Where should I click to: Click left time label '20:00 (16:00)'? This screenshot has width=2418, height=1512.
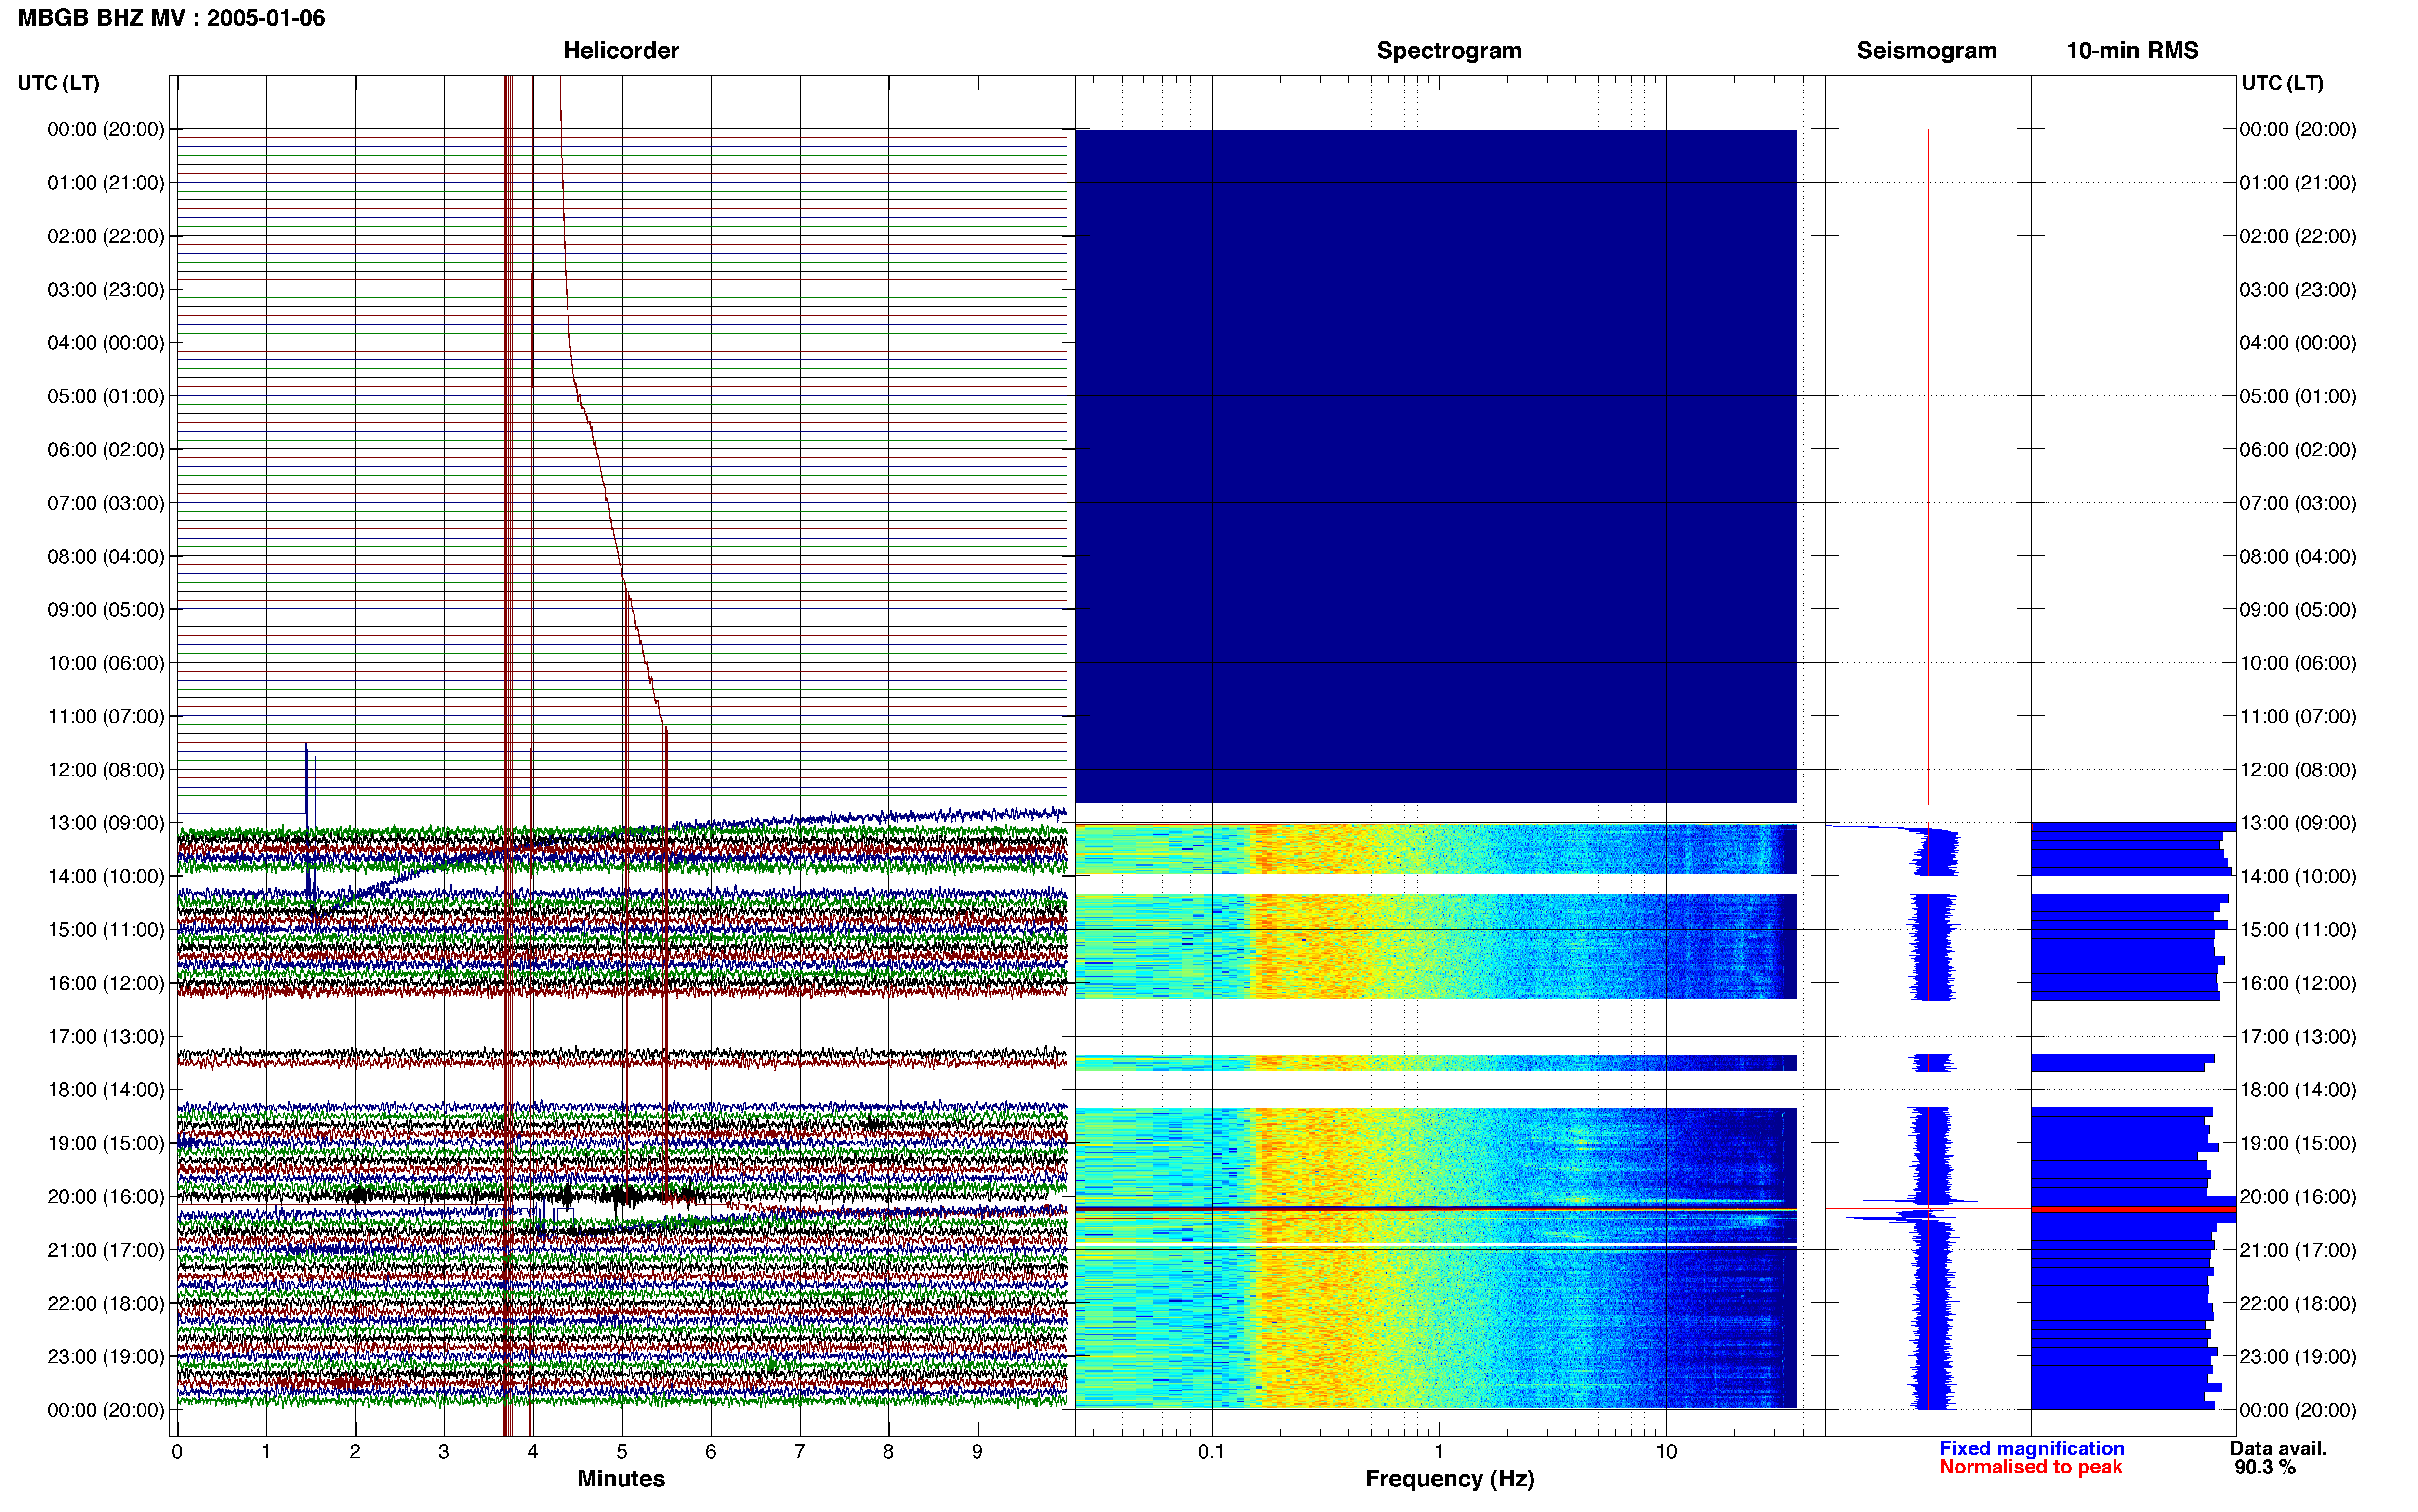(105, 1196)
